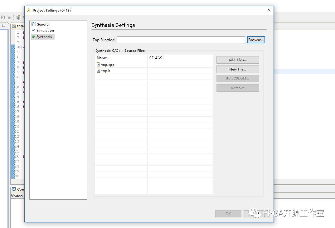Click the Browse... button
Screen dimensions: 335x228
click(x=256, y=40)
